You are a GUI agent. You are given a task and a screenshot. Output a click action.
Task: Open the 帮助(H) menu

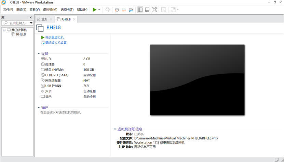click(82, 10)
